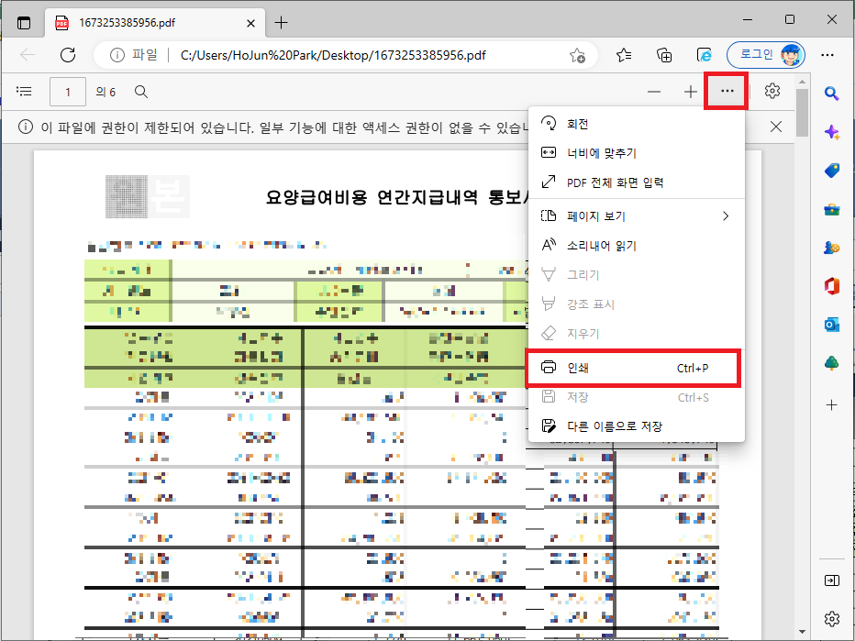The image size is (855, 641).
Task: Reload the page with refresh icon
Action: [x=68, y=55]
